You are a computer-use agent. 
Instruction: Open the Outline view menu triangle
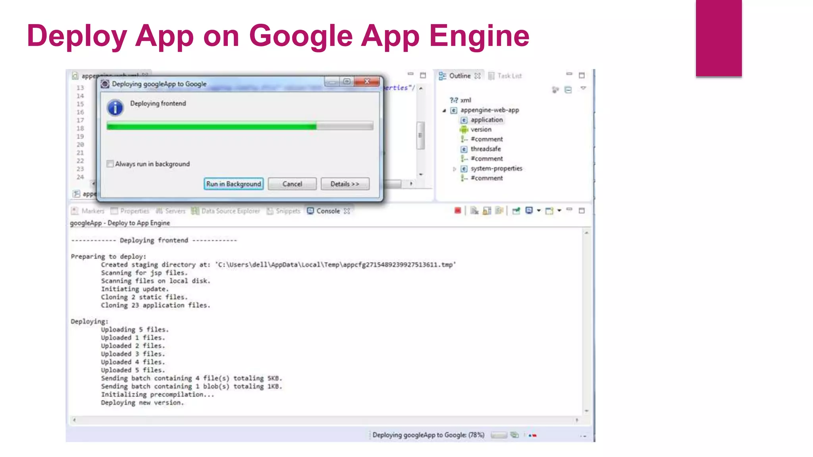tap(583, 88)
